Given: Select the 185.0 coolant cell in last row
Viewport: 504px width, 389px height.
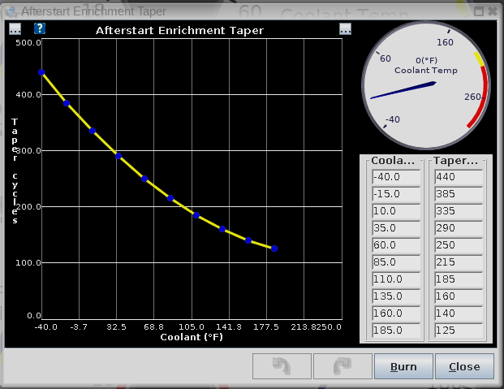Looking at the screenshot, I should coord(395,331).
